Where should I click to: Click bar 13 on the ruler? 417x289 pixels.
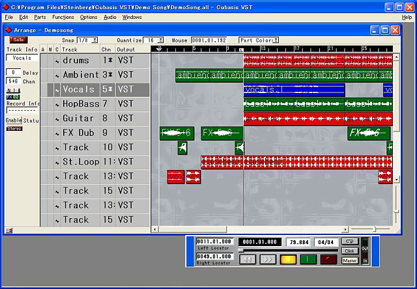pos(263,49)
